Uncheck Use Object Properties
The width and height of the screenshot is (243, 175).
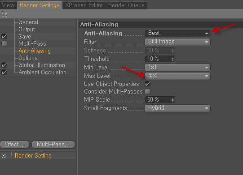pyautogui.click(x=147, y=84)
